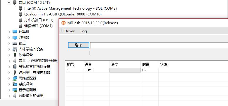Screen dimensions: 228x106
Task: Click the 端口 (COM 和 LPT) category icon
Action: click(15, 3)
